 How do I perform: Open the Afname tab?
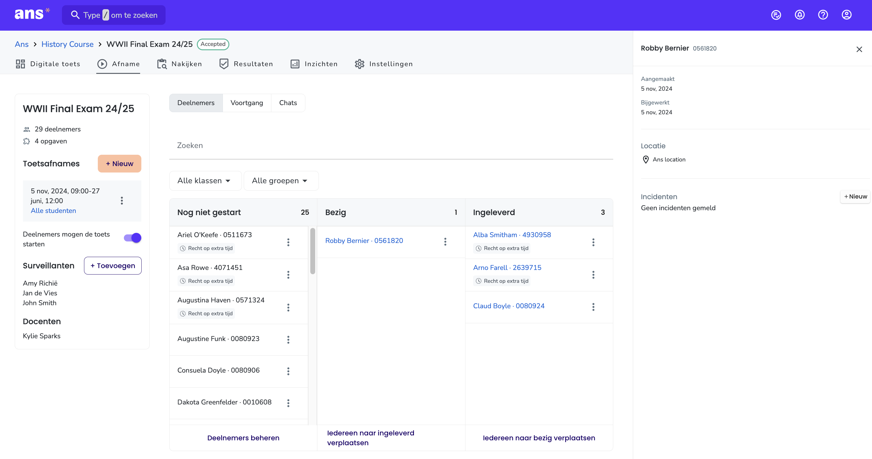118,64
